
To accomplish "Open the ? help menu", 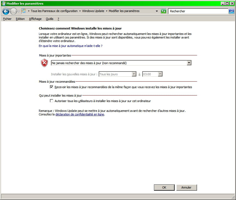I will 58,19.
